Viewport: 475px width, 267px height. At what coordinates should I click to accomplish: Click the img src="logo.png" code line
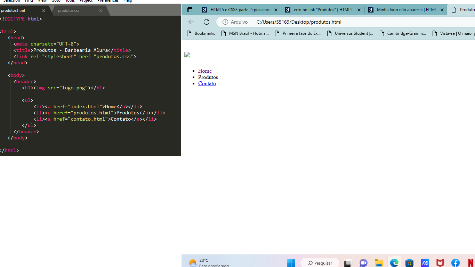click(63, 88)
